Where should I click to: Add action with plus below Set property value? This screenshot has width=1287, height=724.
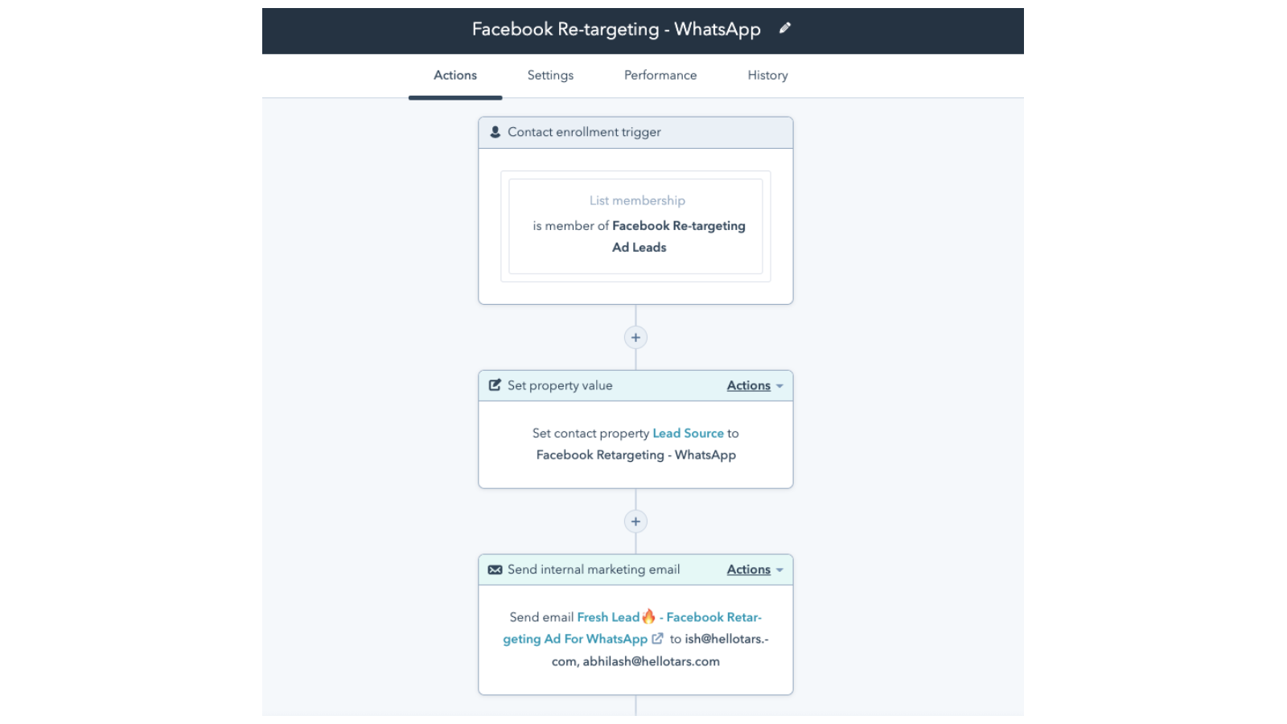tap(635, 521)
